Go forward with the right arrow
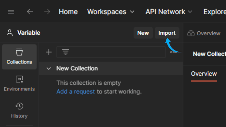 coord(47,12)
